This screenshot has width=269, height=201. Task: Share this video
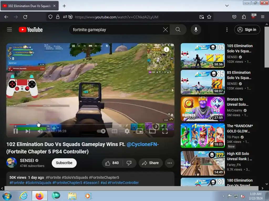click(x=151, y=163)
